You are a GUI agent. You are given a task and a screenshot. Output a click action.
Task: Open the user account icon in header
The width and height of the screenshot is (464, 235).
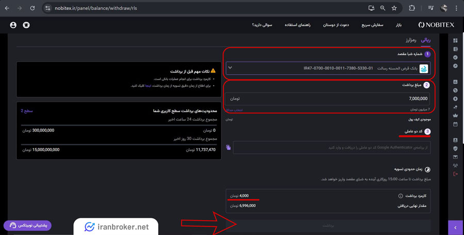(13, 25)
